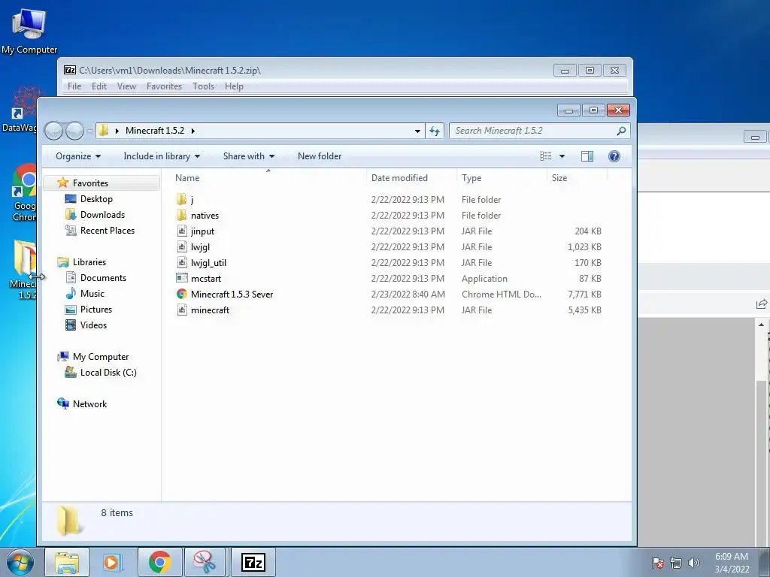Click the Local Disk (C:) drive icon
This screenshot has width=770, height=577.
coord(71,373)
